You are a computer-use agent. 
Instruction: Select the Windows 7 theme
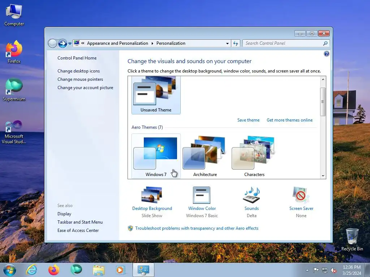tap(156, 156)
